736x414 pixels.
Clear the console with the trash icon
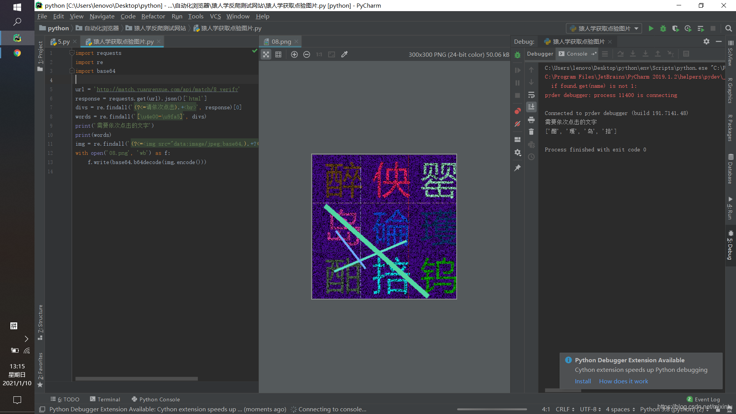[x=531, y=132]
